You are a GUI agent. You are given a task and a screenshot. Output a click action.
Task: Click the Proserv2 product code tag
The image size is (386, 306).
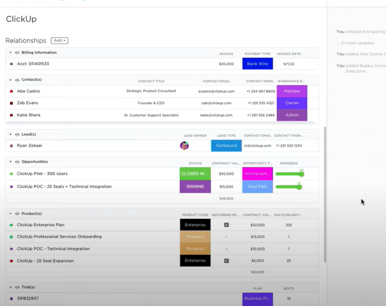point(195,248)
